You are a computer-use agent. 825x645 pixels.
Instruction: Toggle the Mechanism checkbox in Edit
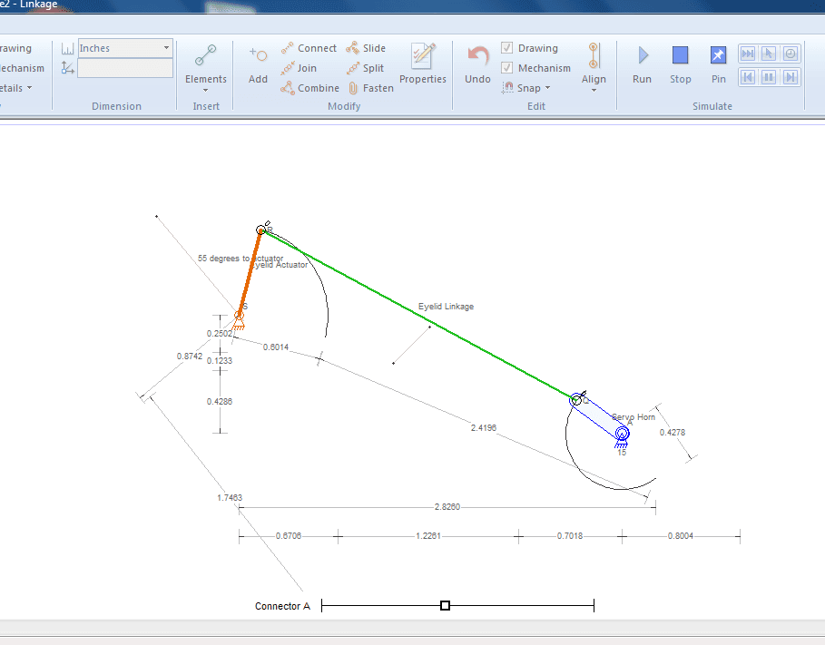point(507,68)
